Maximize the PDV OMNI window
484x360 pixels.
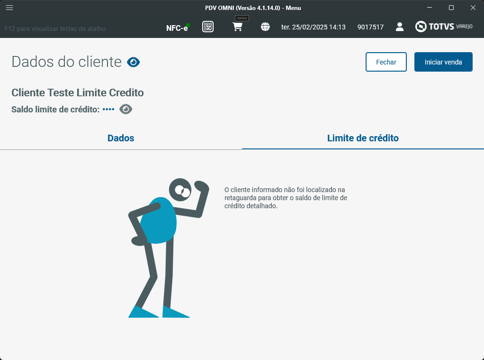[x=451, y=8]
